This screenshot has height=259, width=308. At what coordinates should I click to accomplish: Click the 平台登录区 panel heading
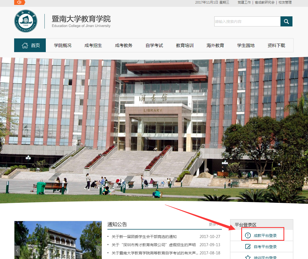coord(246,225)
